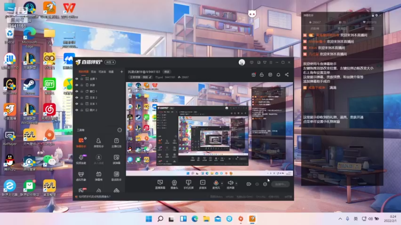Open Steam from the desktop
The height and width of the screenshot is (225, 401).
pos(30,86)
